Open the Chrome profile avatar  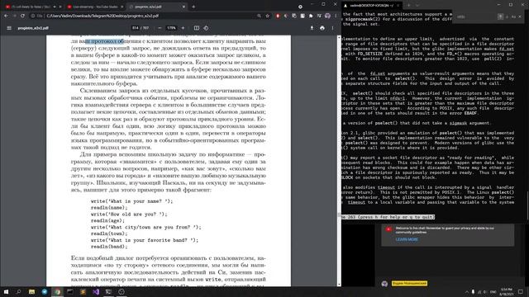(x=327, y=16)
